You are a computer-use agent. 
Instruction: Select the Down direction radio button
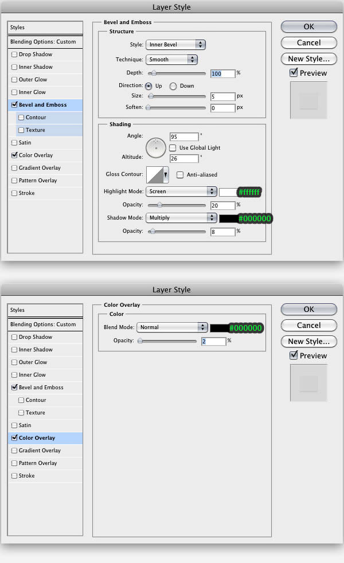pos(173,86)
